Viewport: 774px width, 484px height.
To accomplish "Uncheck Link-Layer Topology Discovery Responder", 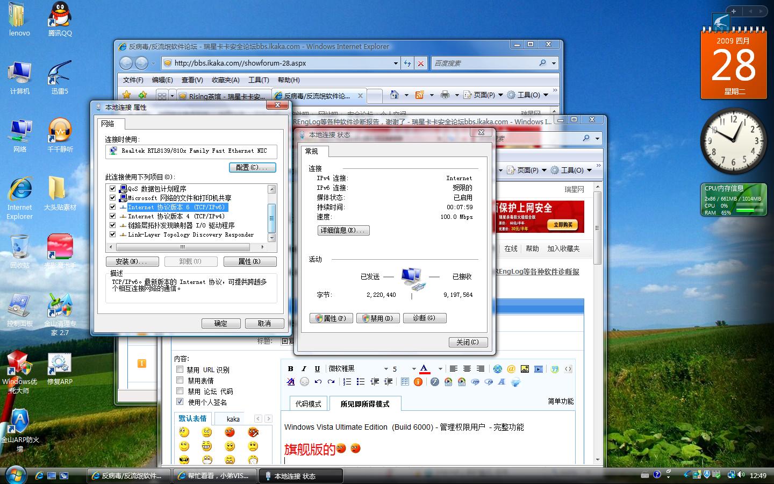I will [112, 234].
